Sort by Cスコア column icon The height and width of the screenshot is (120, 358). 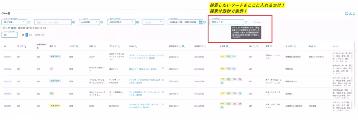(25, 47)
